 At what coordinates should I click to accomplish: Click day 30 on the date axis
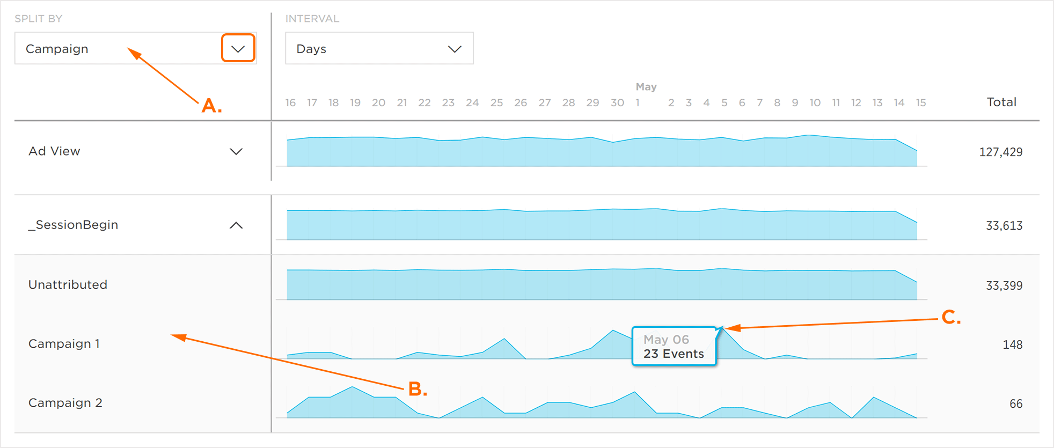pos(617,102)
